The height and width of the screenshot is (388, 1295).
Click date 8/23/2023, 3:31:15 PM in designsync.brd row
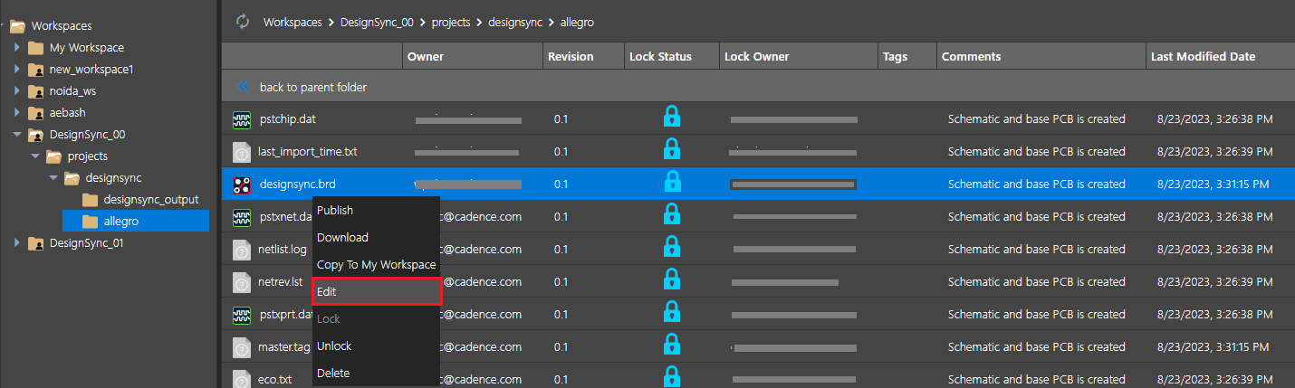click(x=1213, y=184)
